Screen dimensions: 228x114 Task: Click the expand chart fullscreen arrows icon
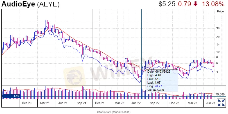pyautogui.click(x=221, y=102)
